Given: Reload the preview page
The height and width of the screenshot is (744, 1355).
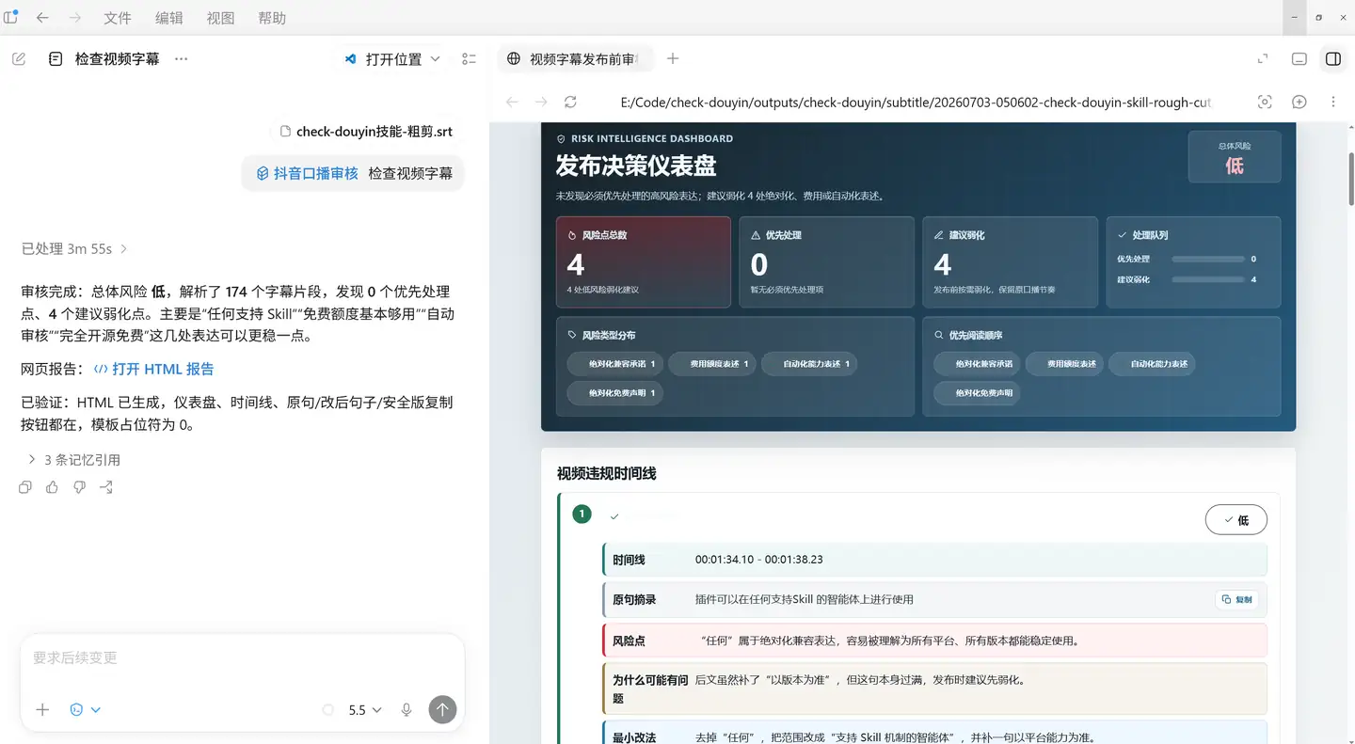Looking at the screenshot, I should tap(570, 102).
